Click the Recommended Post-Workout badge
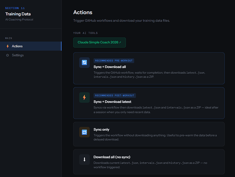This screenshot has height=177, width=235. (x=114, y=96)
